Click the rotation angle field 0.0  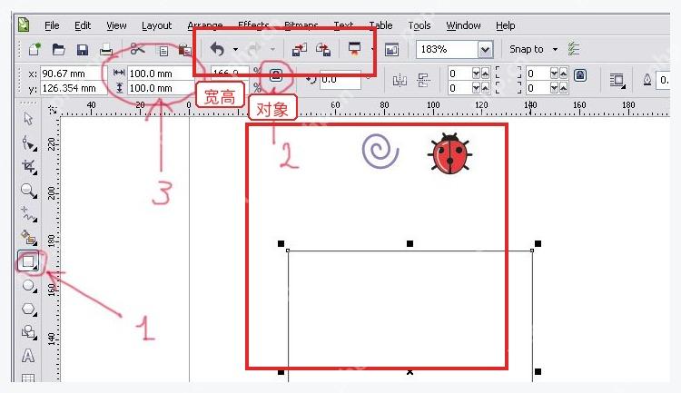coord(340,80)
